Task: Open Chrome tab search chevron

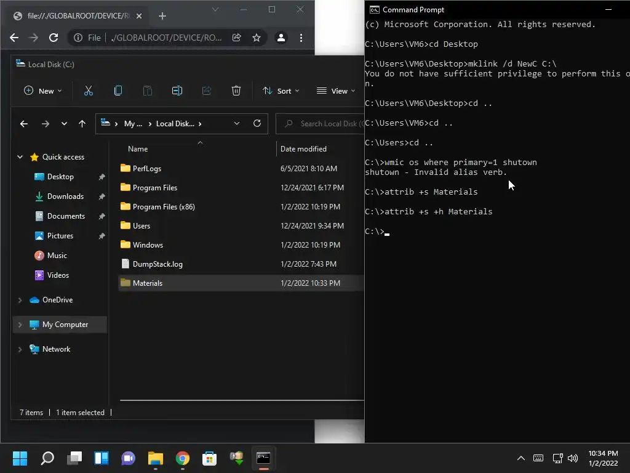Action: click(x=215, y=9)
